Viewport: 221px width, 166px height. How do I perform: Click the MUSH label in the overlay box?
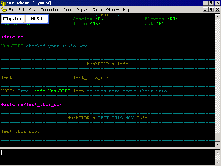37,19
